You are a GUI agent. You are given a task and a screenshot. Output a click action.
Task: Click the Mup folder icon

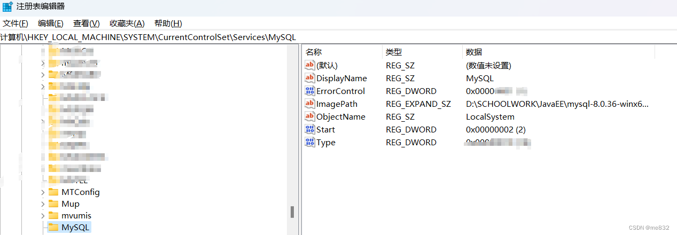(x=53, y=203)
